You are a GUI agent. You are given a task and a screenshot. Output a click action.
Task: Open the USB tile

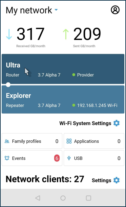click(x=94, y=158)
